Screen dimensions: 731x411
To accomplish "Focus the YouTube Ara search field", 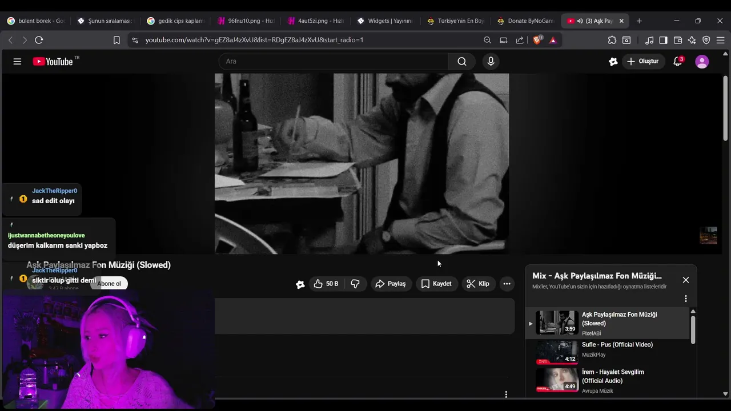I will pyautogui.click(x=334, y=62).
